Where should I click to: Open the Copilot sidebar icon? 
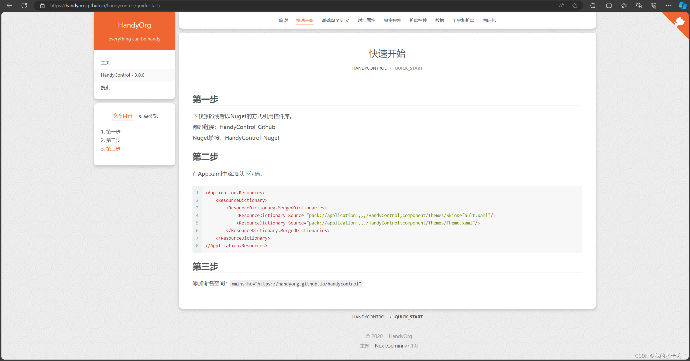point(682,5)
